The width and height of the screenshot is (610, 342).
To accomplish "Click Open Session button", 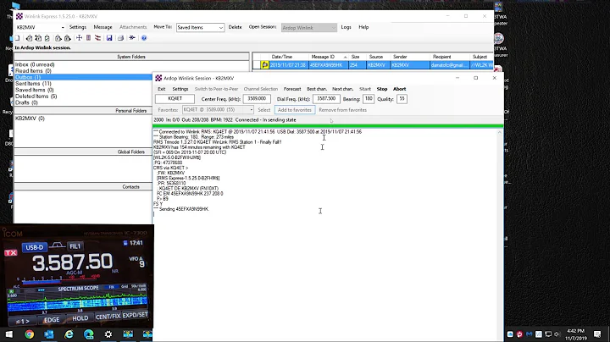I will pos(263,27).
